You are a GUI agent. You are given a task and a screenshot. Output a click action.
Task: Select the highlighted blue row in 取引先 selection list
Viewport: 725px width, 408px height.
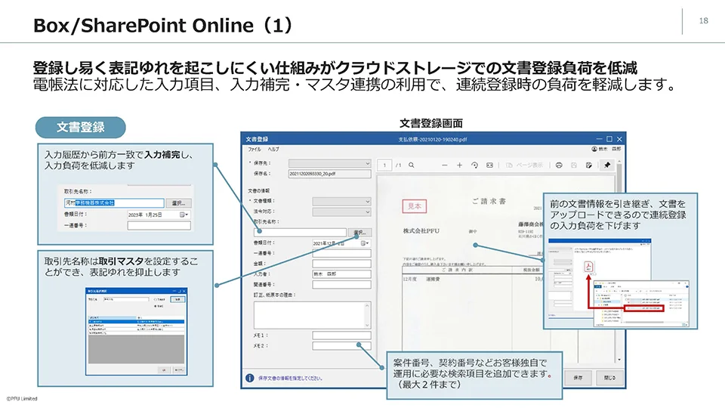(x=137, y=322)
